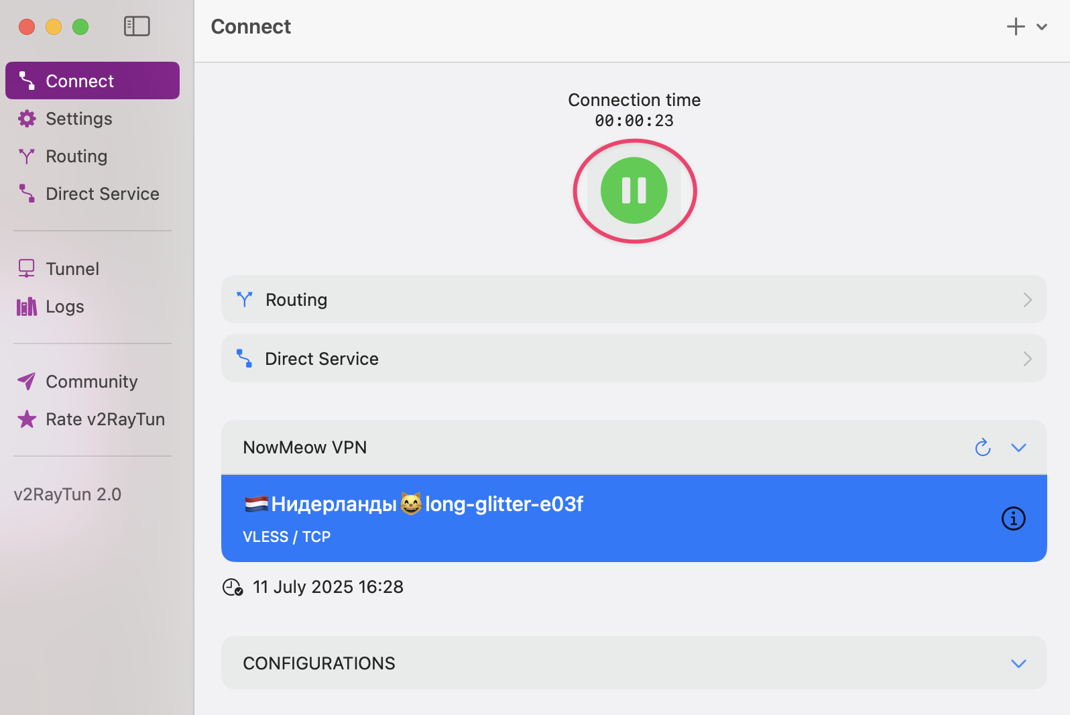Open the dropdown arrow beside the plus icon
The height and width of the screenshot is (715, 1070).
click(x=1042, y=27)
